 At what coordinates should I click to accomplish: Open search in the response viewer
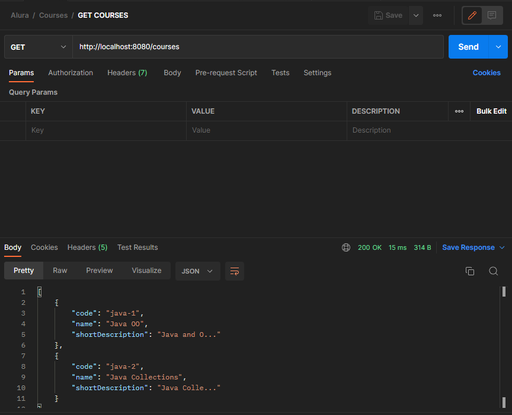(493, 271)
